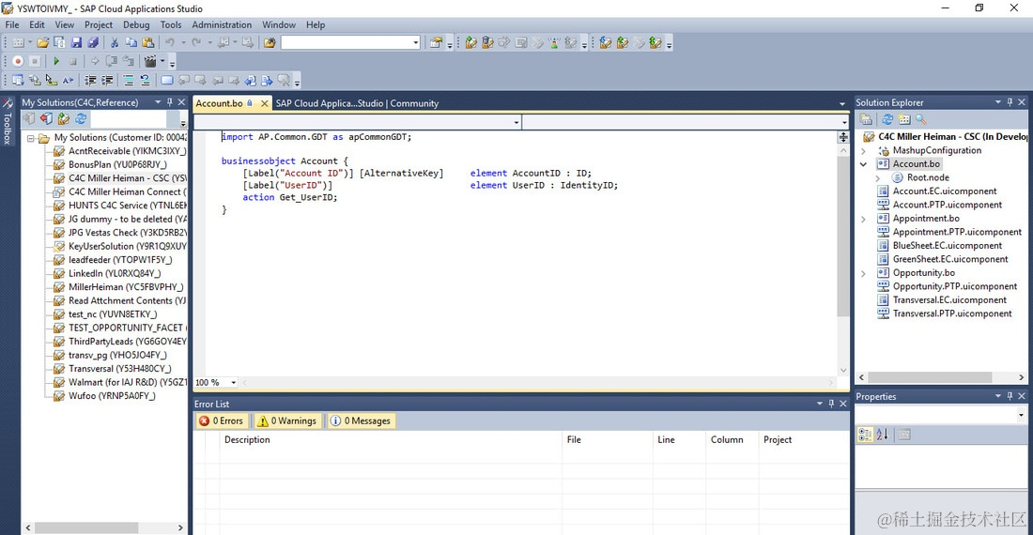The image size is (1033, 535).
Task: Click the Log Off red-arrow icon in My Solutions
Action: tap(46, 119)
